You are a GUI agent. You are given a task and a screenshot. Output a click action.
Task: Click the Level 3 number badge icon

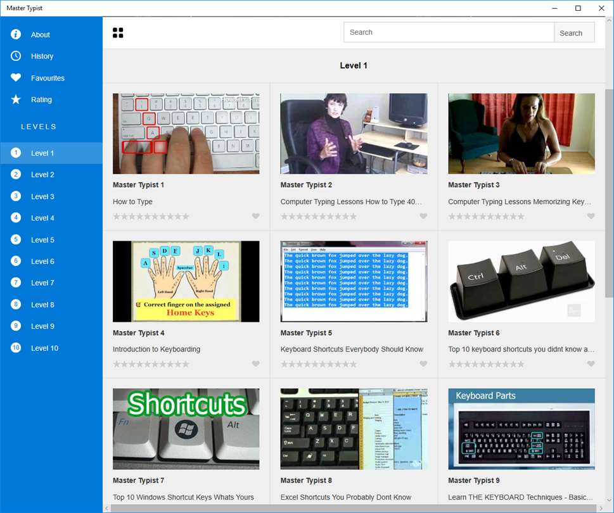tap(16, 196)
